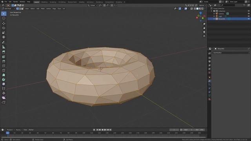Jump to the timeline end frame button
This screenshot has height=141, width=251.
tap(110, 130)
